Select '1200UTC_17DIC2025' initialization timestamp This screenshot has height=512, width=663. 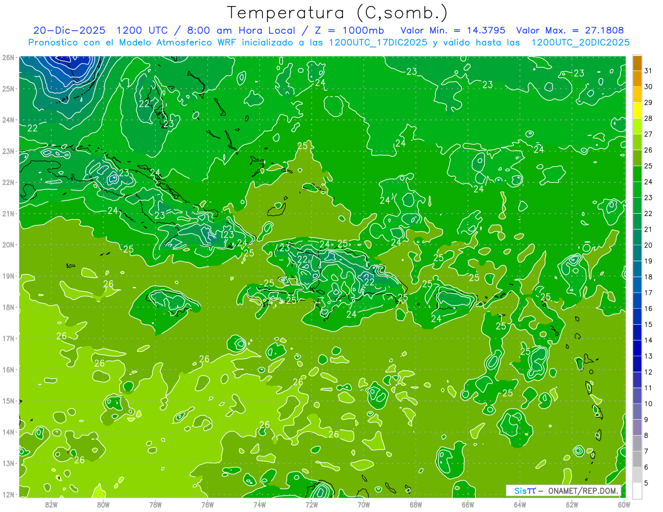click(378, 43)
